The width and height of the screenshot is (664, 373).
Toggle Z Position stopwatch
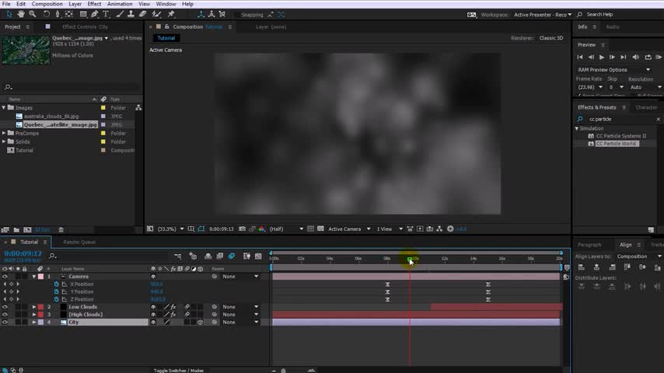click(56, 299)
